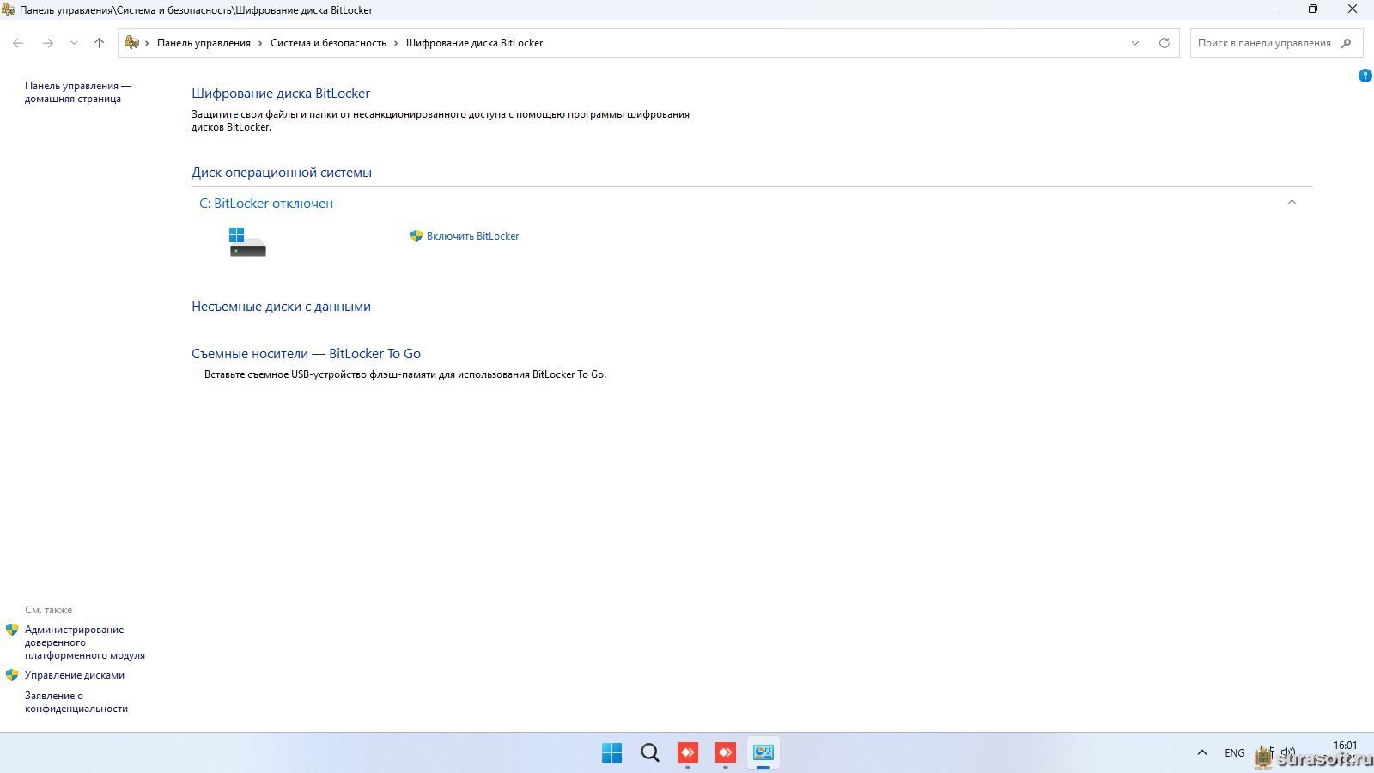
Task: Click the first red app icon in taskbar
Action: pyautogui.click(x=688, y=752)
